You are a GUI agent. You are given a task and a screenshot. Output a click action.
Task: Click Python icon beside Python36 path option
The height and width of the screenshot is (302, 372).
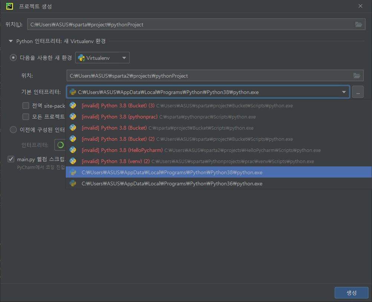73,184
